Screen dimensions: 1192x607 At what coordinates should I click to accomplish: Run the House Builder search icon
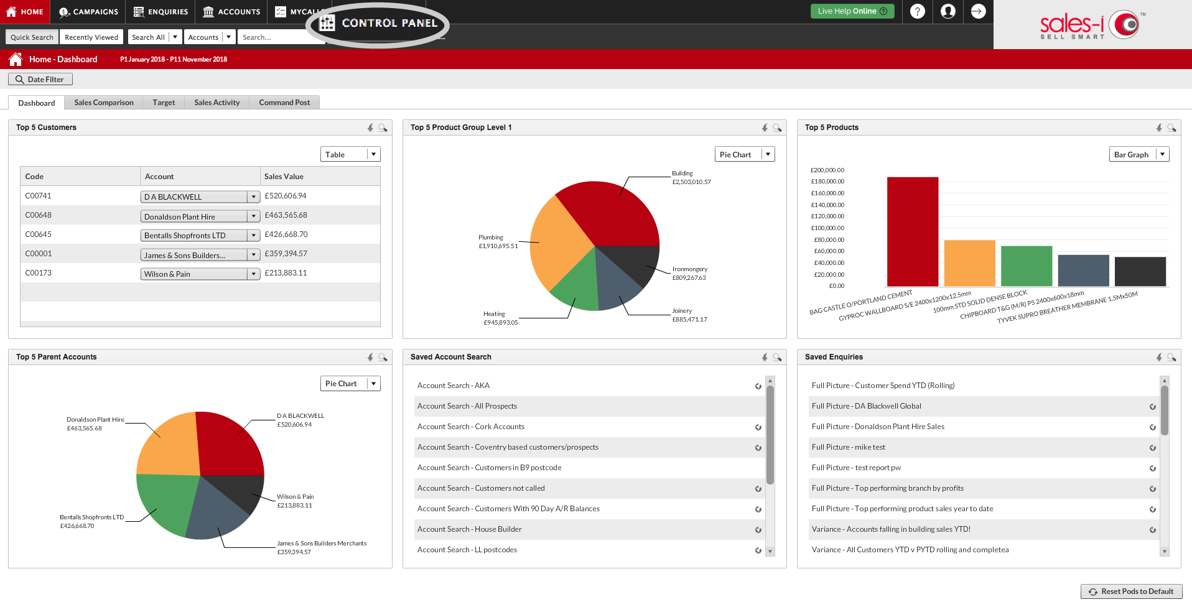click(x=758, y=530)
